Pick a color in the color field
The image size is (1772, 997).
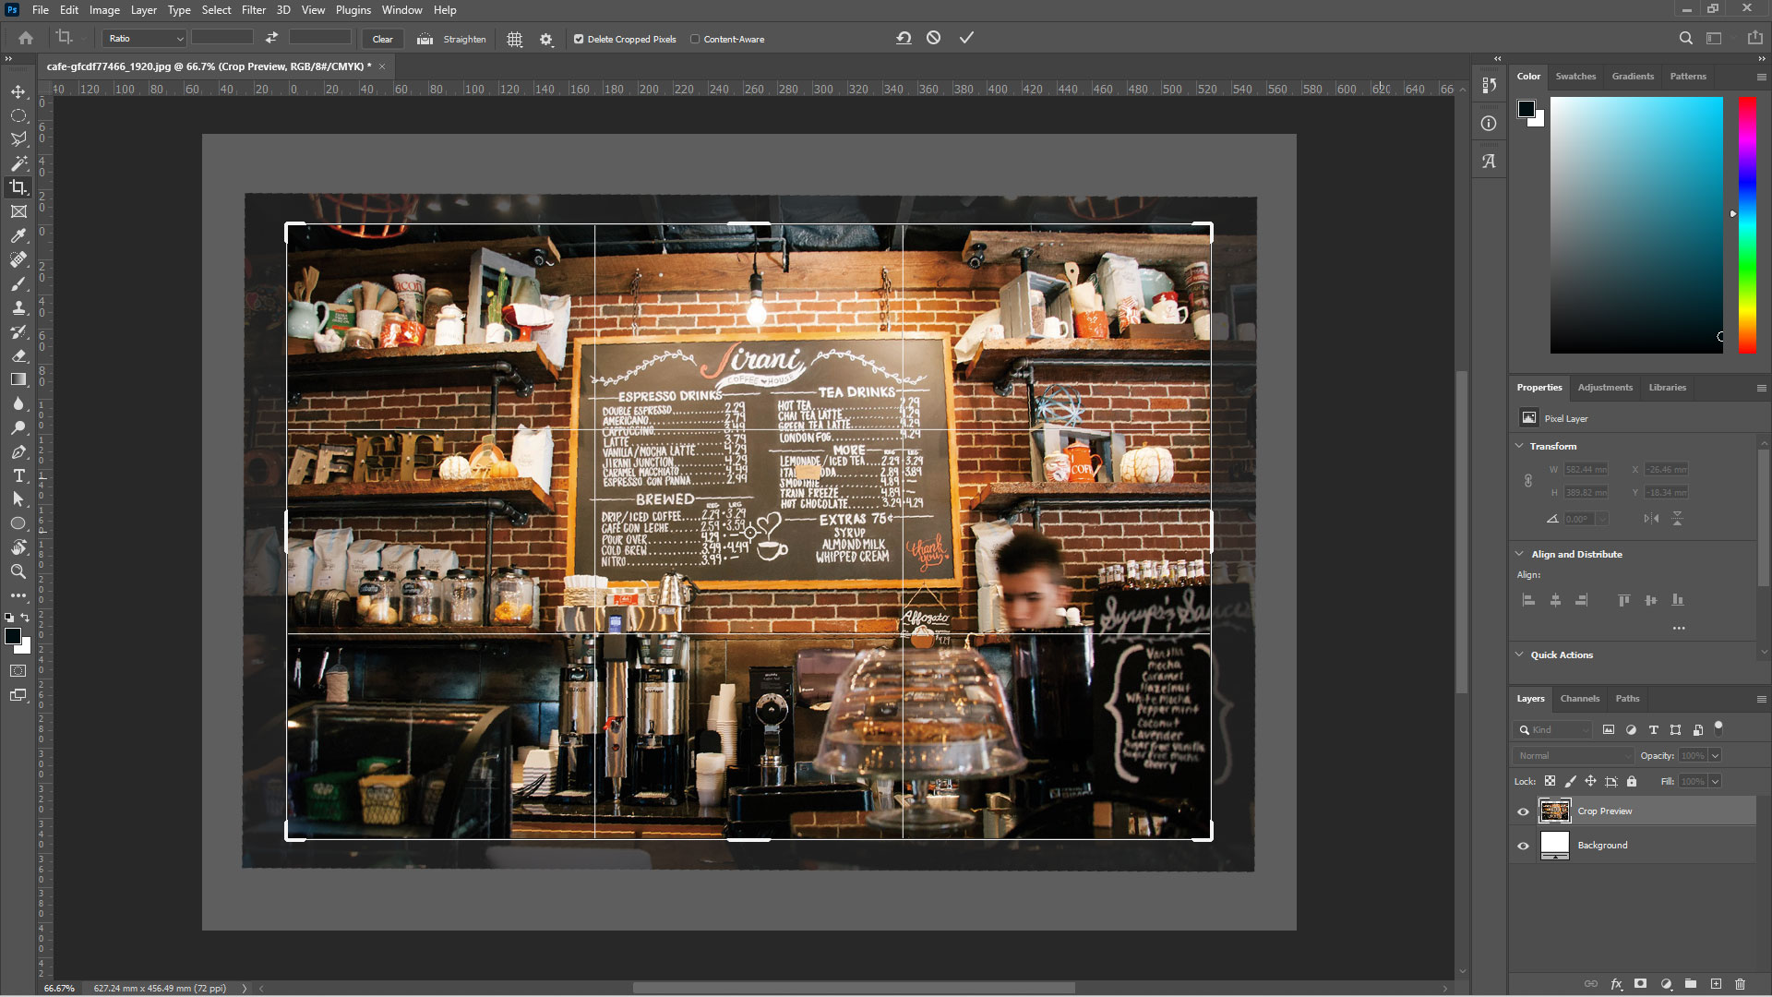(x=1636, y=224)
